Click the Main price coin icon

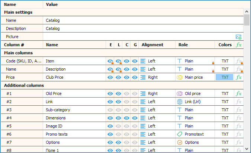tap(180, 78)
